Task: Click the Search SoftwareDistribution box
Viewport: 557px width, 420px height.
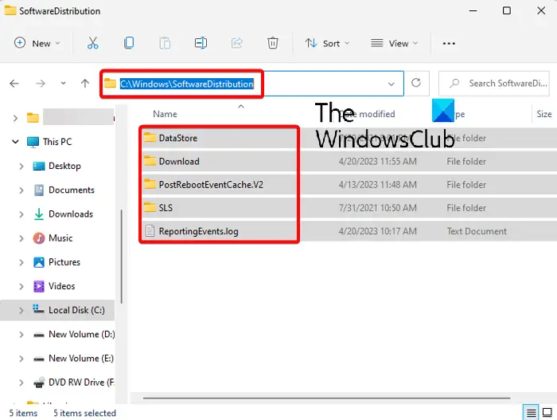Action: (x=494, y=84)
